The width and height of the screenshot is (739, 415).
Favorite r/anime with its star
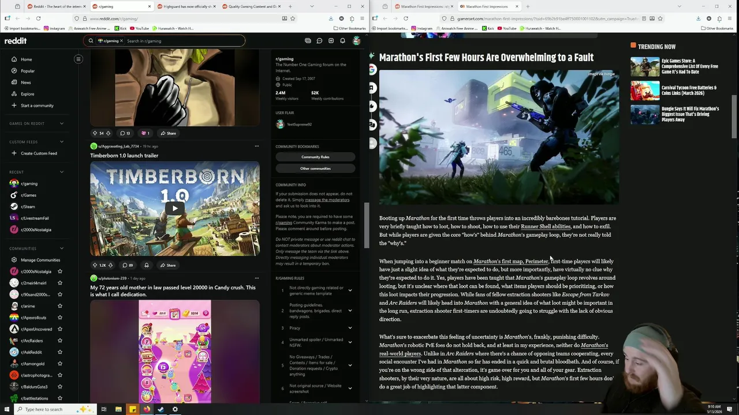[x=60, y=306]
